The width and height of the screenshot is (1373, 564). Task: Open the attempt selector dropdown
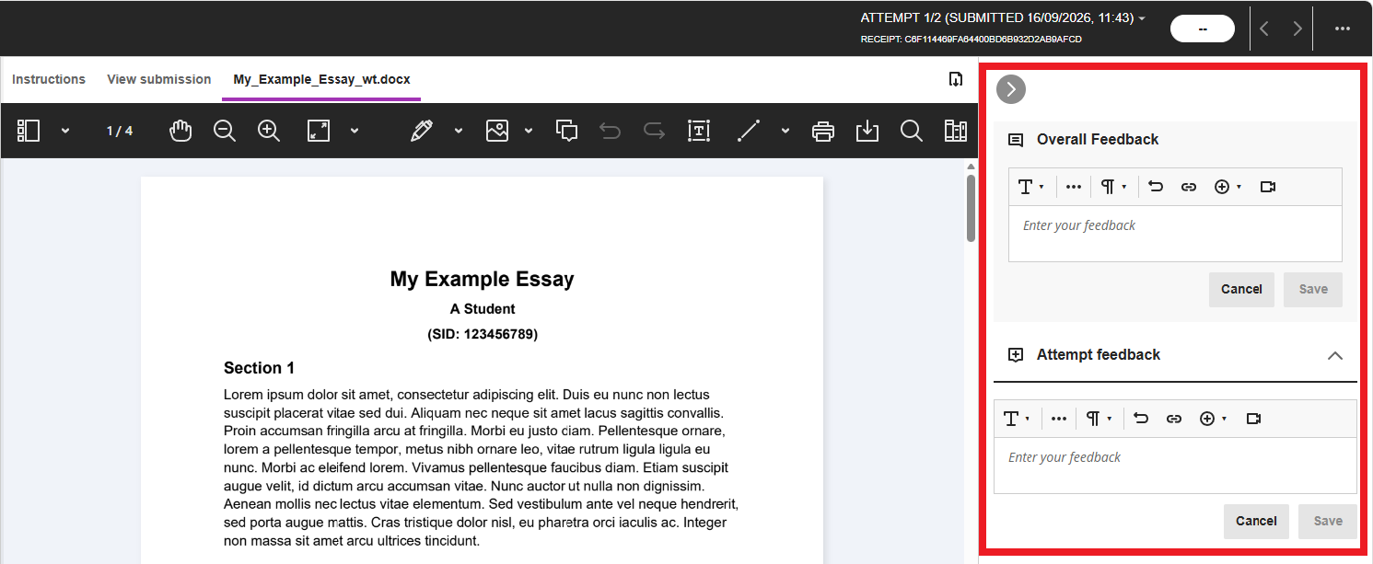pos(1003,17)
